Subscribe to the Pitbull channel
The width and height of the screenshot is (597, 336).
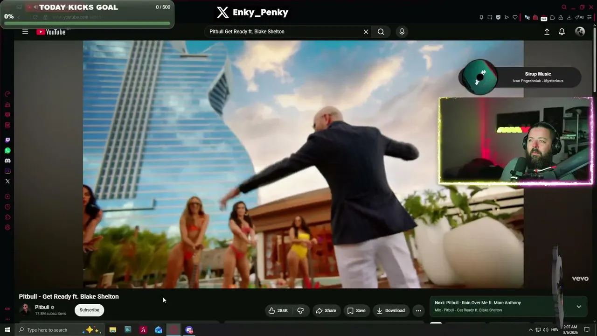point(89,310)
